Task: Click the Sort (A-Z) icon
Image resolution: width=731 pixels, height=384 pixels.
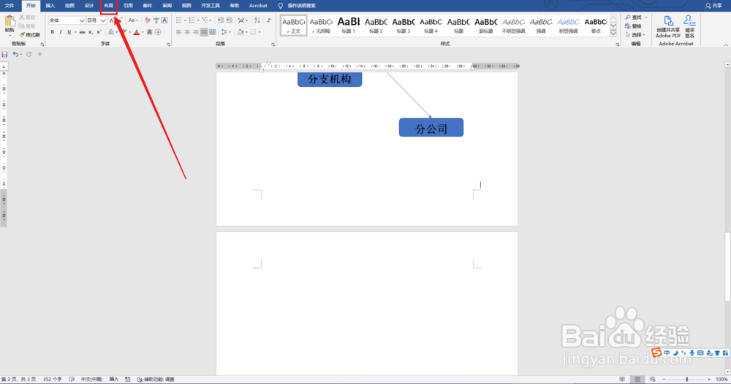Action: (257, 20)
